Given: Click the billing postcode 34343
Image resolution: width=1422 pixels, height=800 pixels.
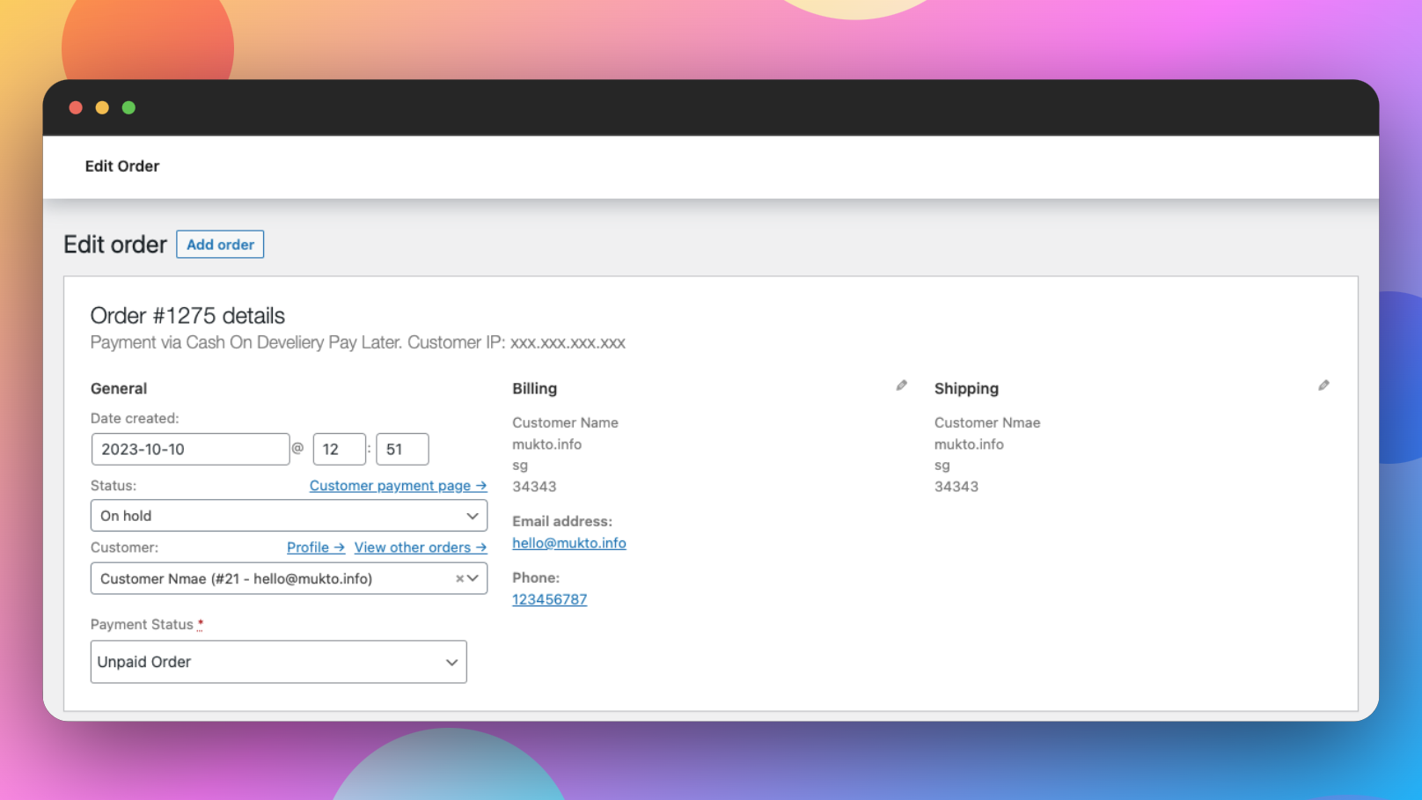Looking at the screenshot, I should 534,487.
